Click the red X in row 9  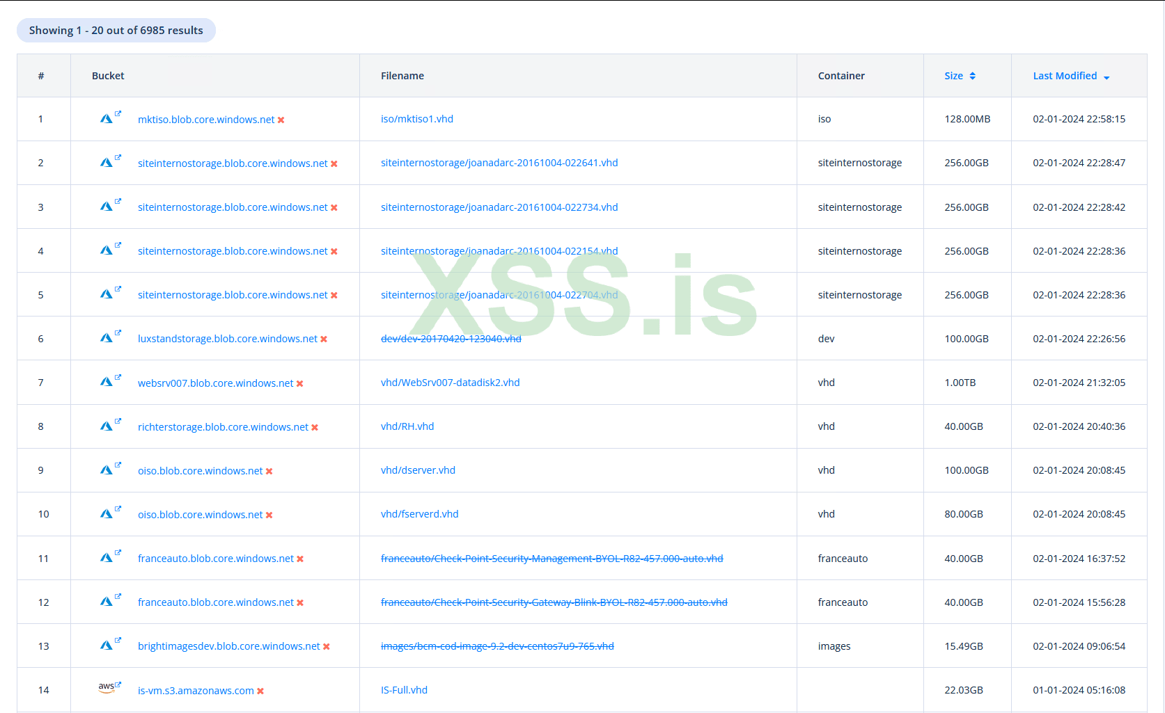(x=269, y=472)
